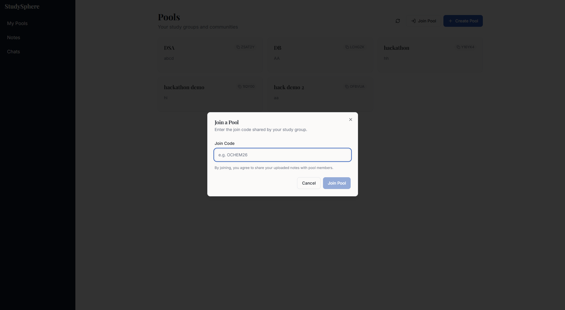
Task: Copy the DB pool code LCHGZK
Action: [x=355, y=47]
